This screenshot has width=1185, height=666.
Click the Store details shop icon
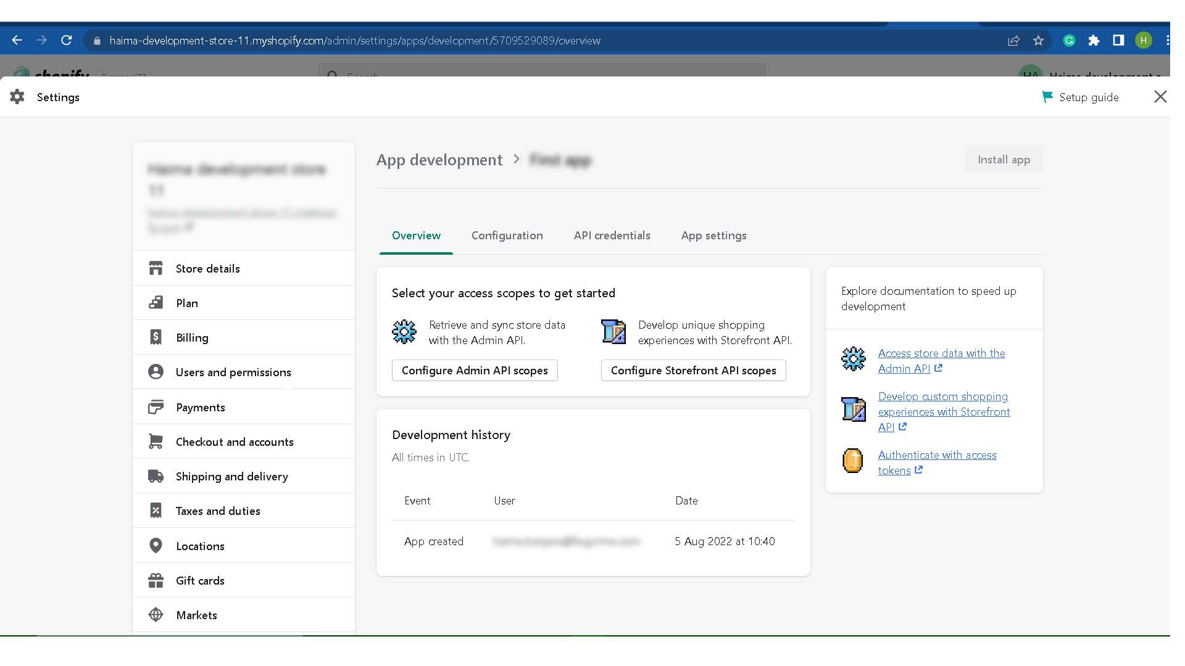point(156,268)
